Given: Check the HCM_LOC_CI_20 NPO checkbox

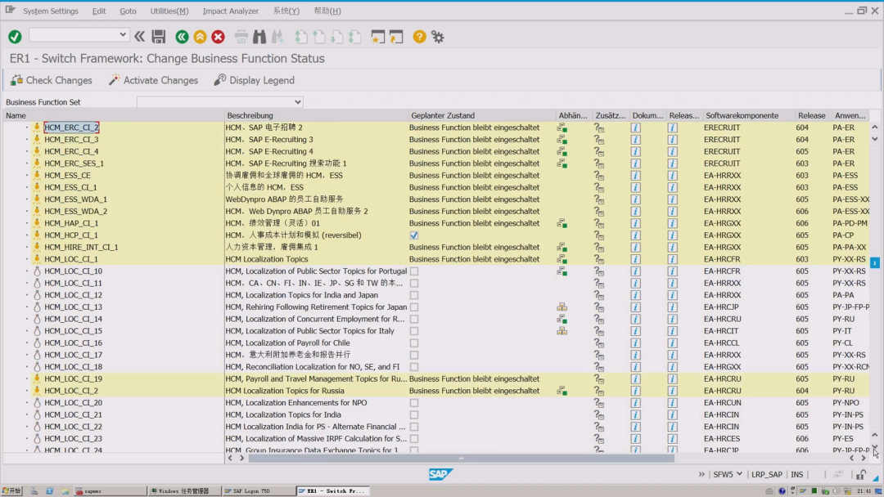Looking at the screenshot, I should pyautogui.click(x=414, y=403).
